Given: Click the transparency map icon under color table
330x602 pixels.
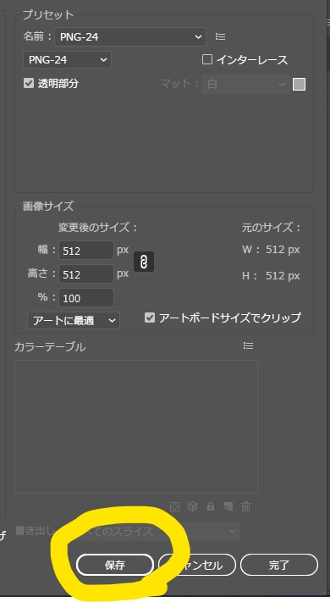Looking at the screenshot, I should point(174,506).
